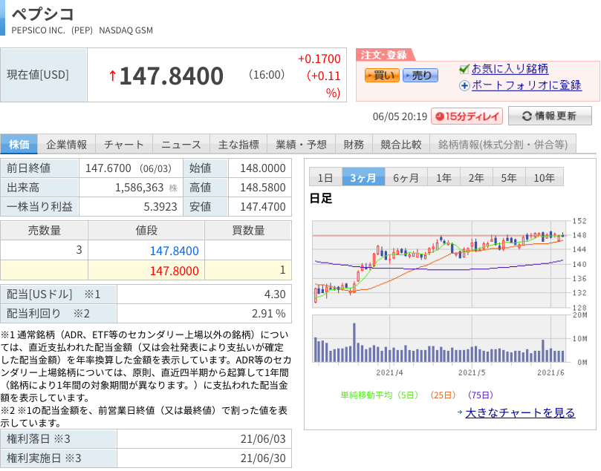
Task: Open the ニュース tab
Action: pyautogui.click(x=181, y=144)
